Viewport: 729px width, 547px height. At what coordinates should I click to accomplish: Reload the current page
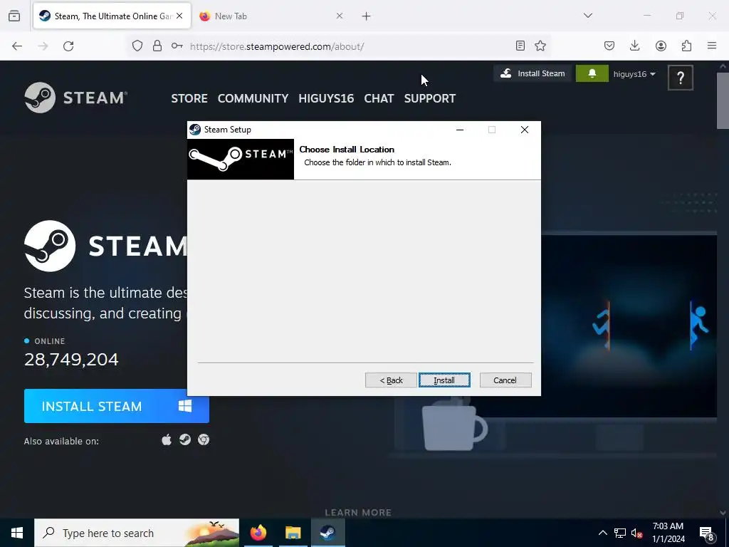coord(68,46)
